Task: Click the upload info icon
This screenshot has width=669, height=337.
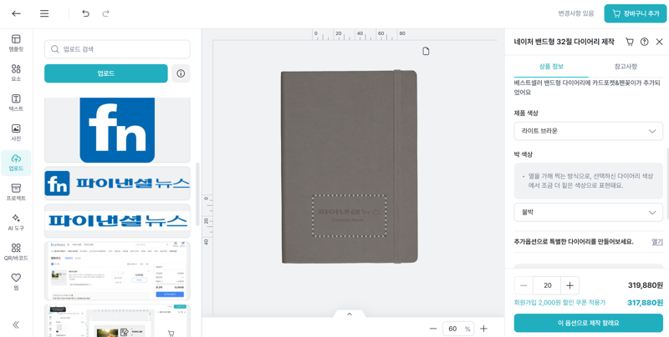Action: point(181,73)
